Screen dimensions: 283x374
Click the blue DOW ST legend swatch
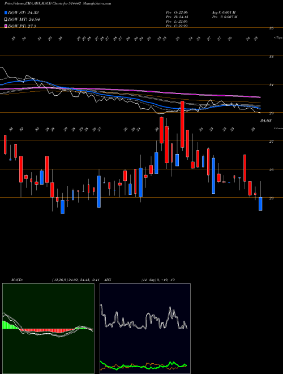tap(6, 13)
